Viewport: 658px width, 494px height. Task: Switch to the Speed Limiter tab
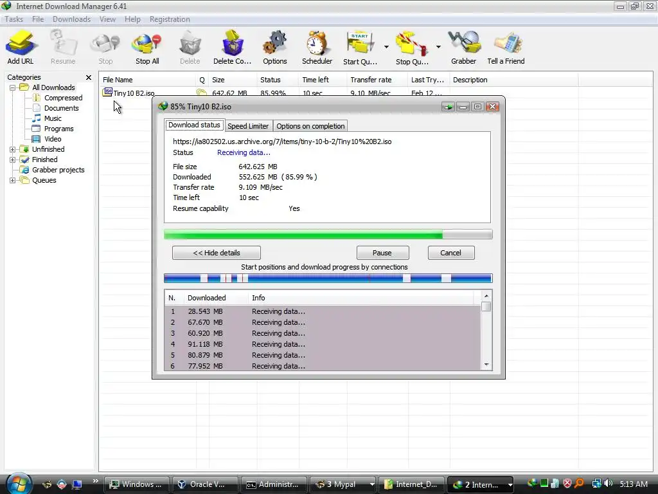pyautogui.click(x=248, y=126)
